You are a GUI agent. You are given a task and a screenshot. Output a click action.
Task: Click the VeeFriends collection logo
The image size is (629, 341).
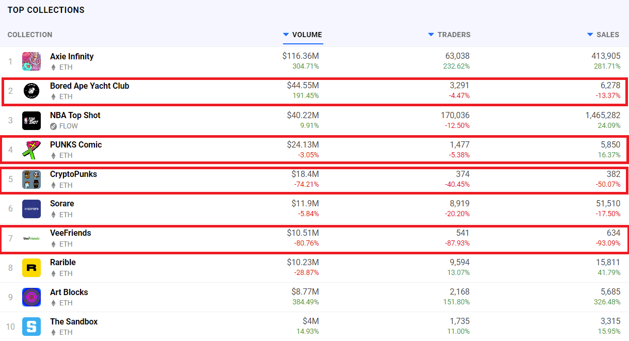(32, 238)
